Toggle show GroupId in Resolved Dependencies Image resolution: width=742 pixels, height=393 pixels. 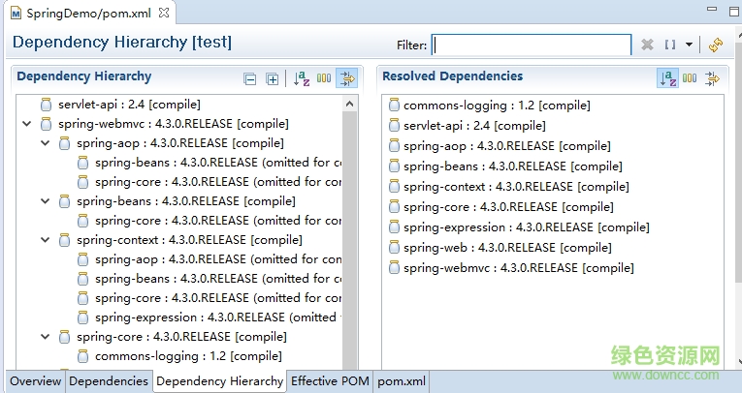(x=690, y=78)
